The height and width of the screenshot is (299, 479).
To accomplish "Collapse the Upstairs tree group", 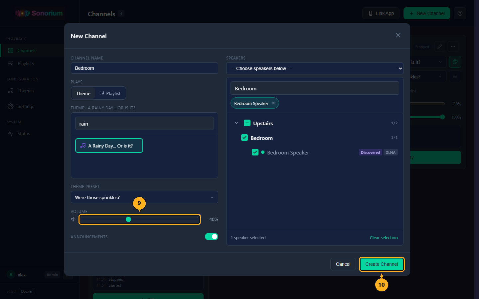I will tap(237, 123).
